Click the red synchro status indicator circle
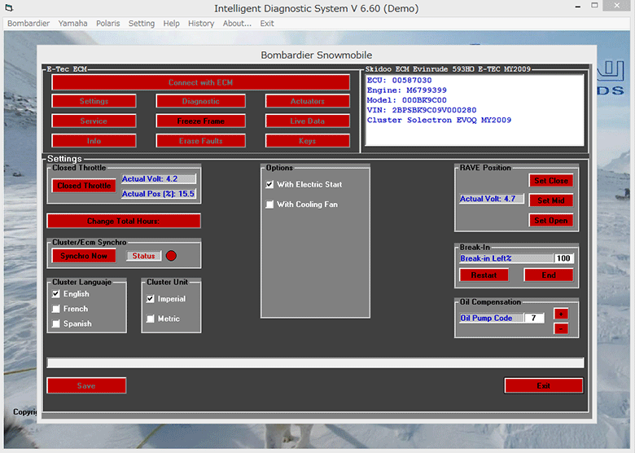635x453 pixels. point(171,256)
